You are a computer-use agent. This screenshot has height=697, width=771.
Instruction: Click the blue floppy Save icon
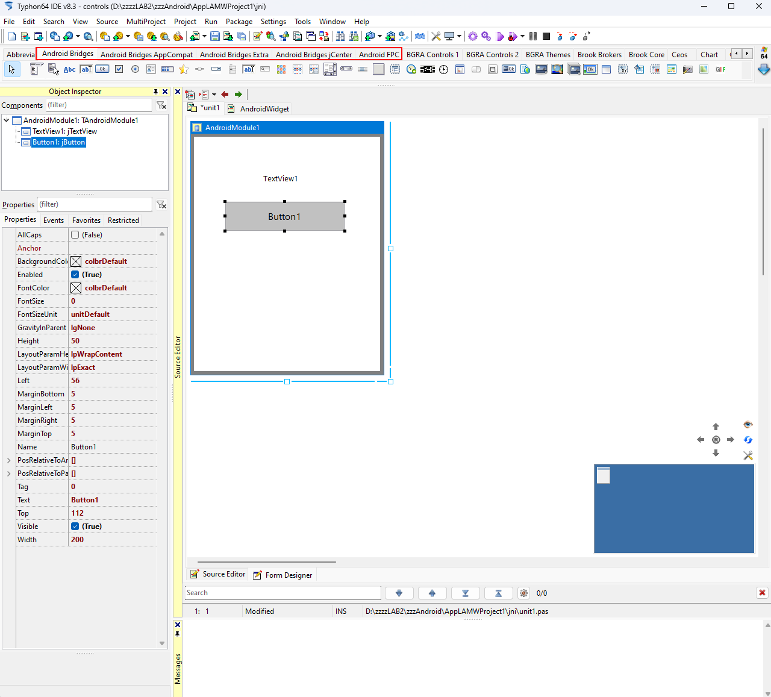click(215, 37)
